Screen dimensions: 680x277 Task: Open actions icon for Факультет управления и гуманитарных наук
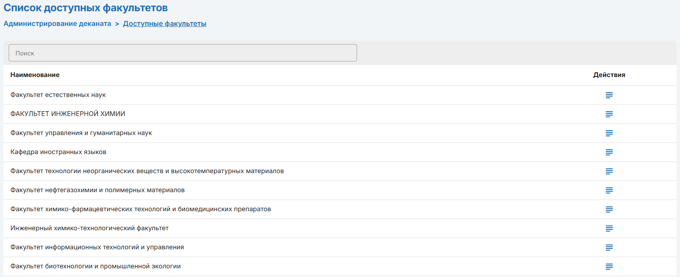609,133
